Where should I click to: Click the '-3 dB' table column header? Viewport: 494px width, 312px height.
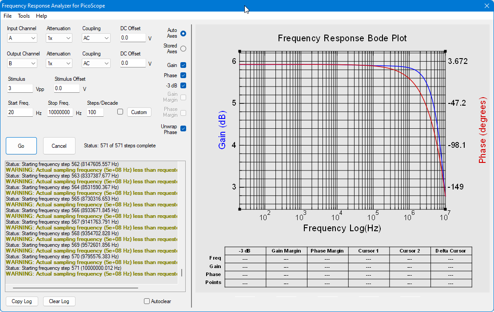(245, 251)
